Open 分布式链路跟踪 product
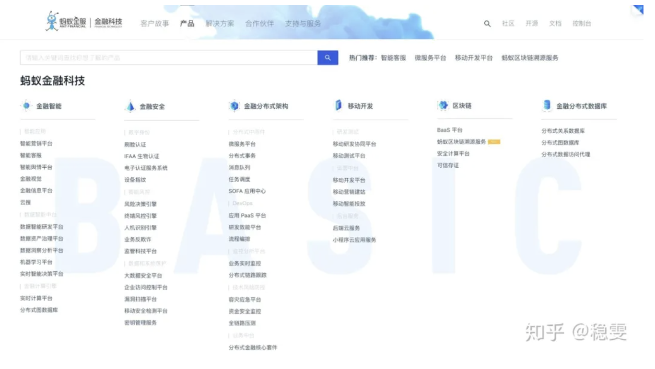Image resolution: width=655 pixels, height=369 pixels. (247, 275)
